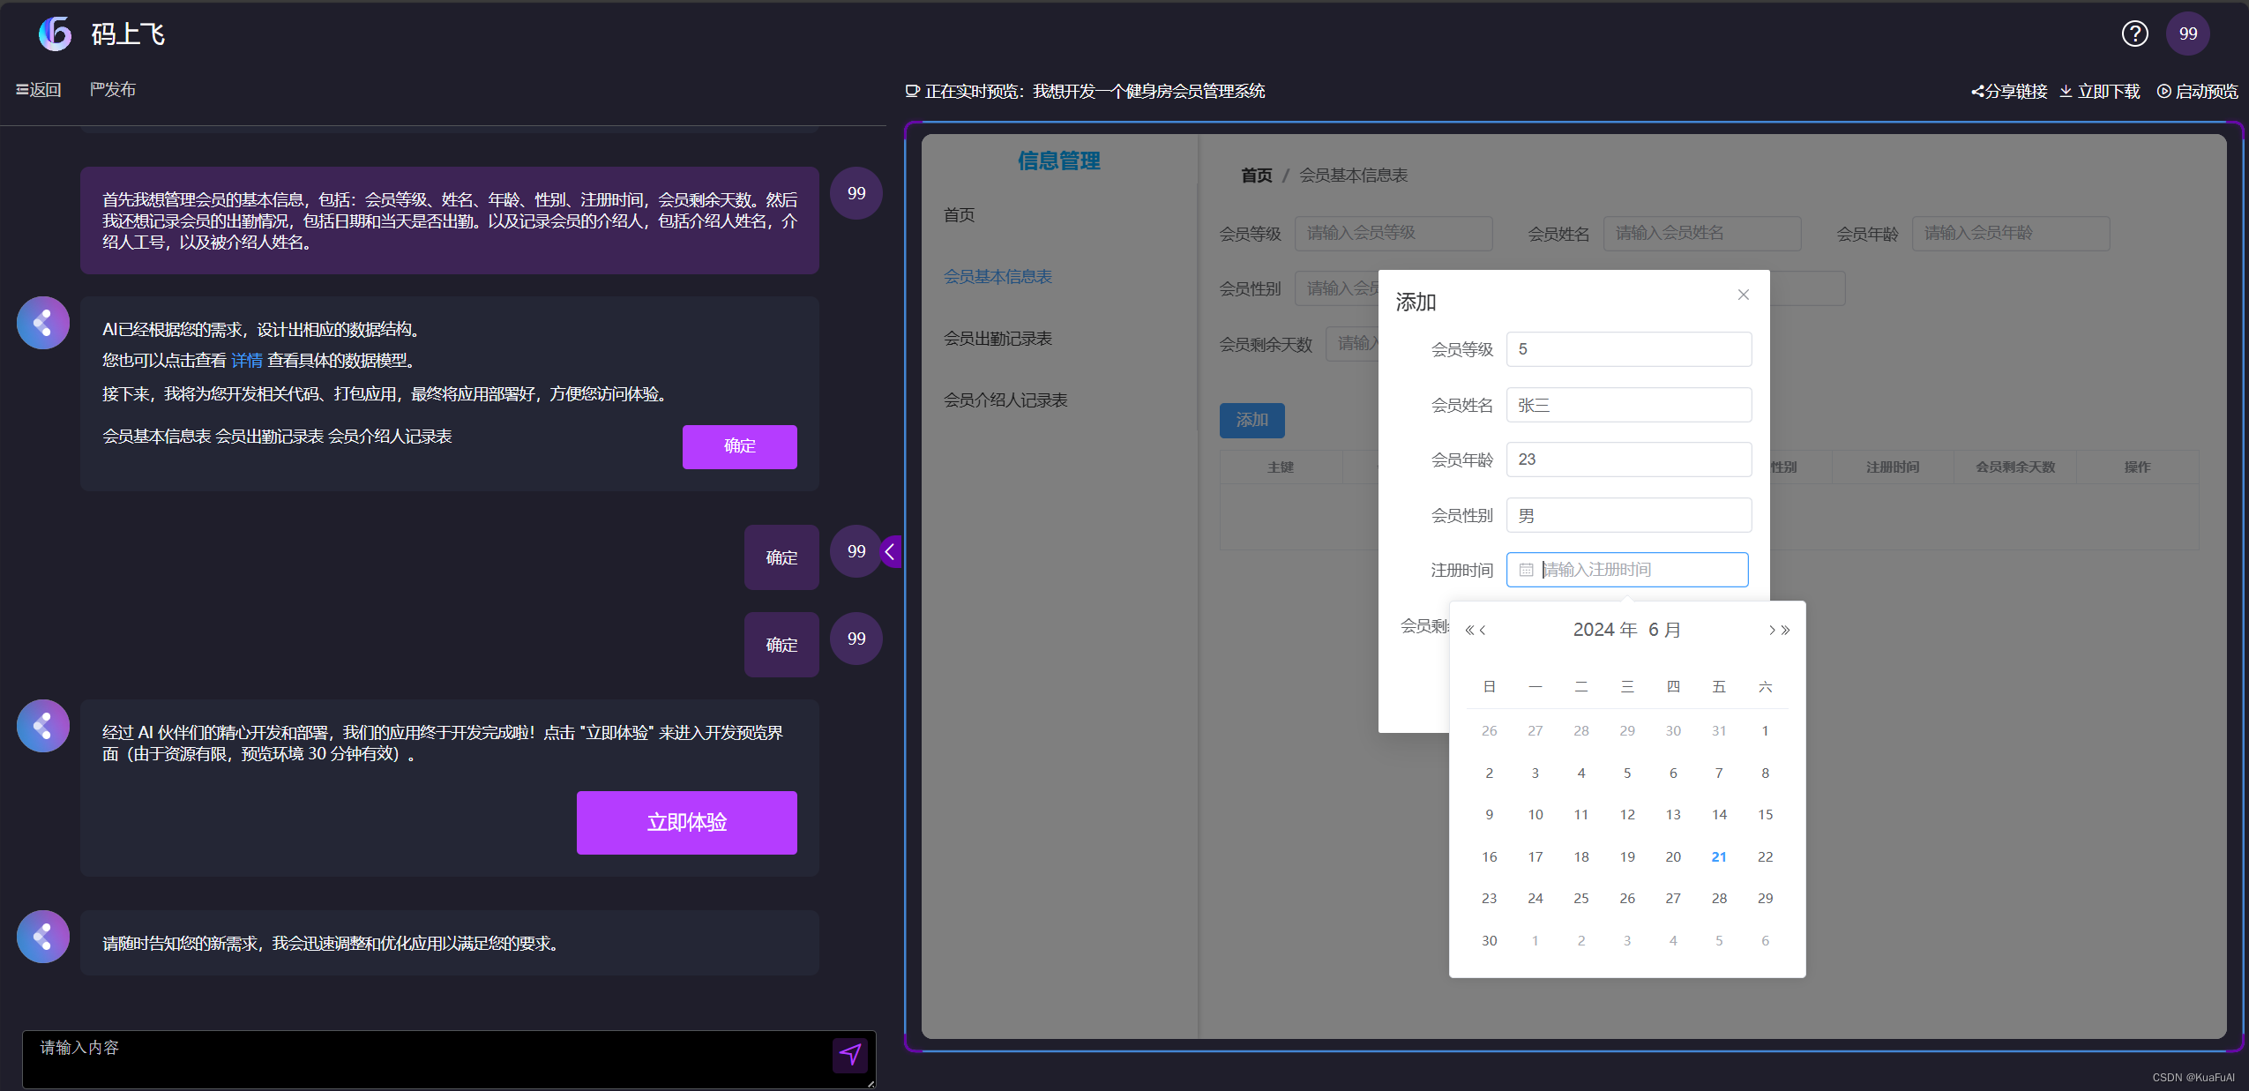
Task: Click the 2024 年 year header
Action: point(1604,630)
